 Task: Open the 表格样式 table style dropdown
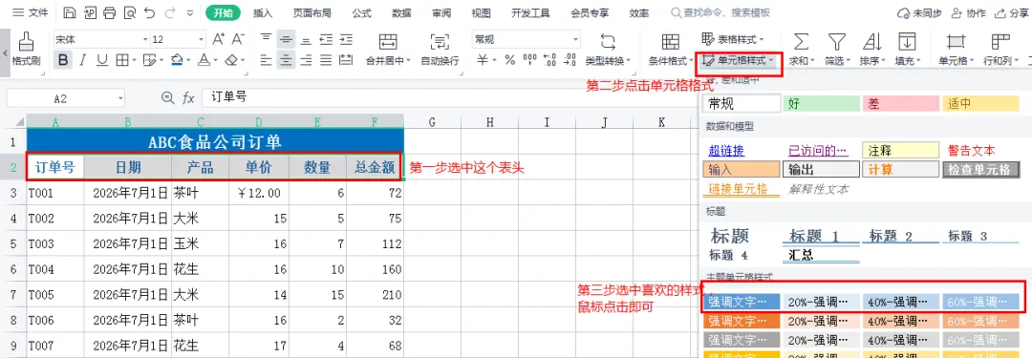733,39
